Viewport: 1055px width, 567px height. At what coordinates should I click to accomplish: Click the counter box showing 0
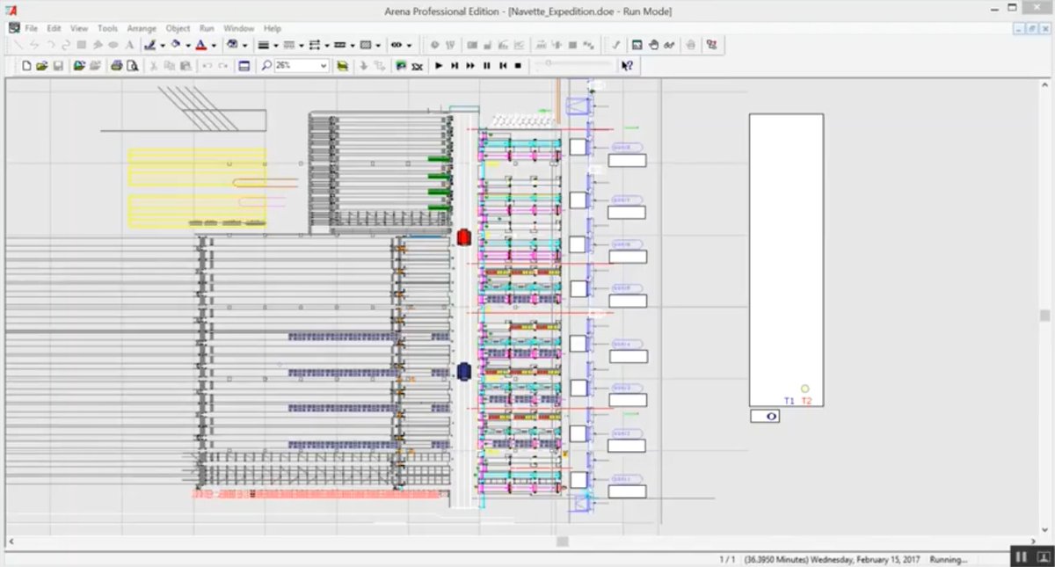pyautogui.click(x=765, y=416)
